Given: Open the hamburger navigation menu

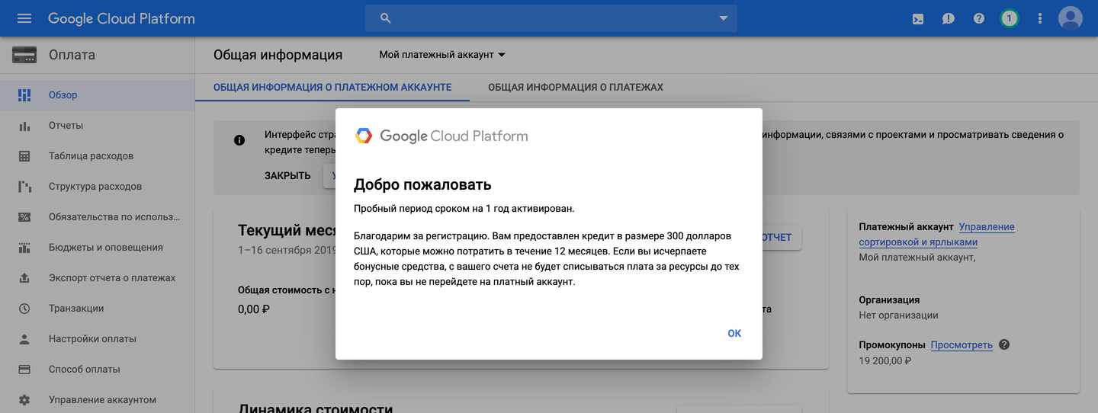Looking at the screenshot, I should click(24, 18).
